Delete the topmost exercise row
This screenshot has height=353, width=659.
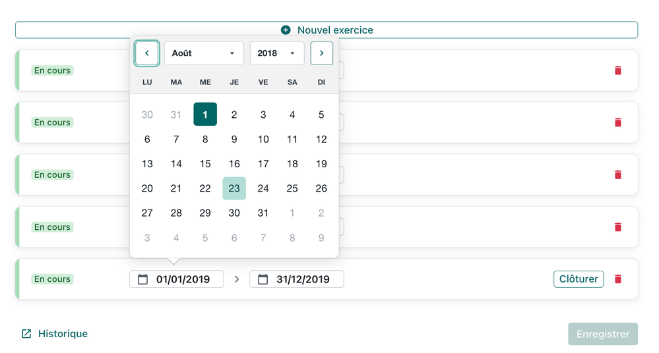tap(617, 70)
